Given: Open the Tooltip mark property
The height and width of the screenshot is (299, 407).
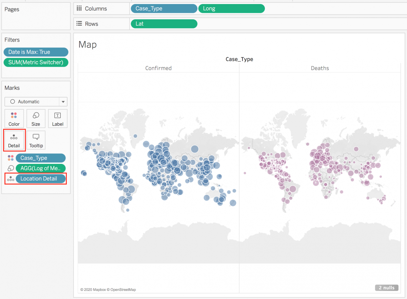Looking at the screenshot, I should point(36,141).
